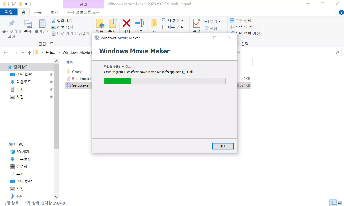Click the navigation pane scrollbar down arrow
The height and width of the screenshot is (206, 344).
56,197
